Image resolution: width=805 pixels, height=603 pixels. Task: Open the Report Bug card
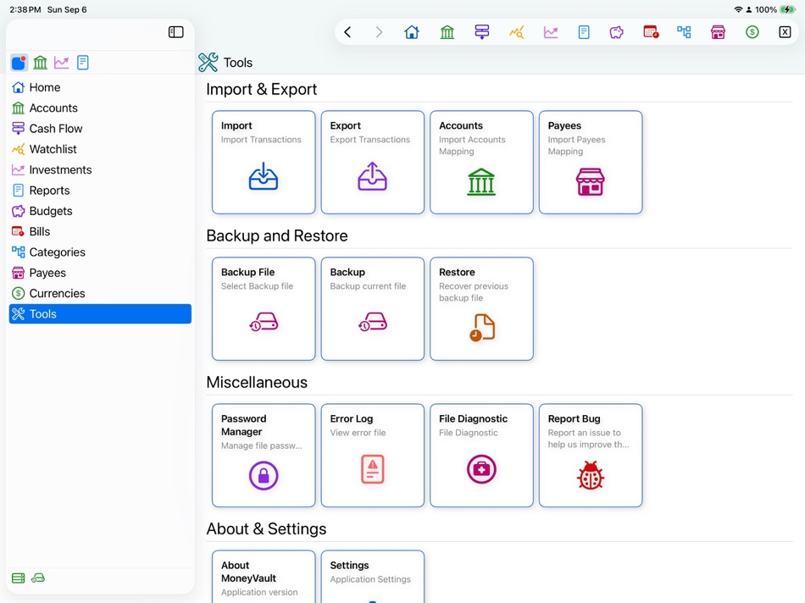(591, 455)
